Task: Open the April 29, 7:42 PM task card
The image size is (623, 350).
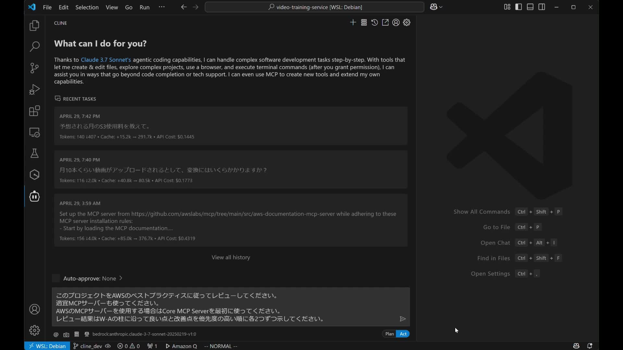Action: pyautogui.click(x=231, y=126)
